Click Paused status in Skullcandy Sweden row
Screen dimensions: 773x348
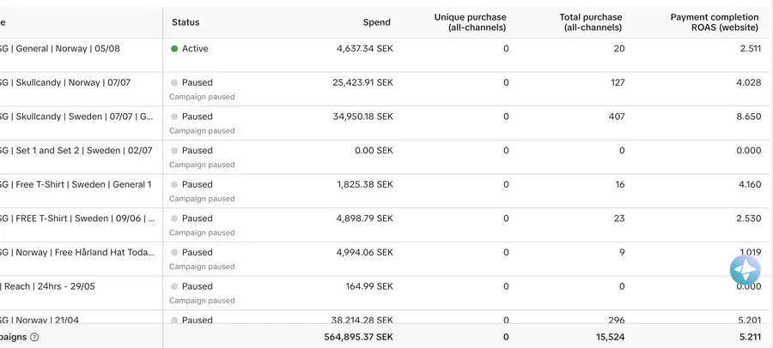click(x=198, y=117)
